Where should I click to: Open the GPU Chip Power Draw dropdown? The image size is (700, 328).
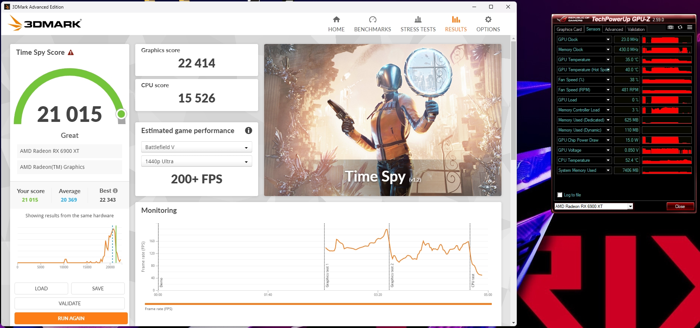pyautogui.click(x=608, y=140)
